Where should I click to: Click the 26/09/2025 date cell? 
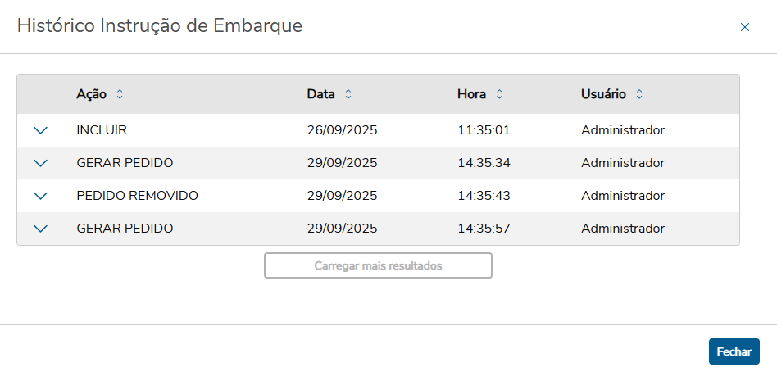(342, 130)
